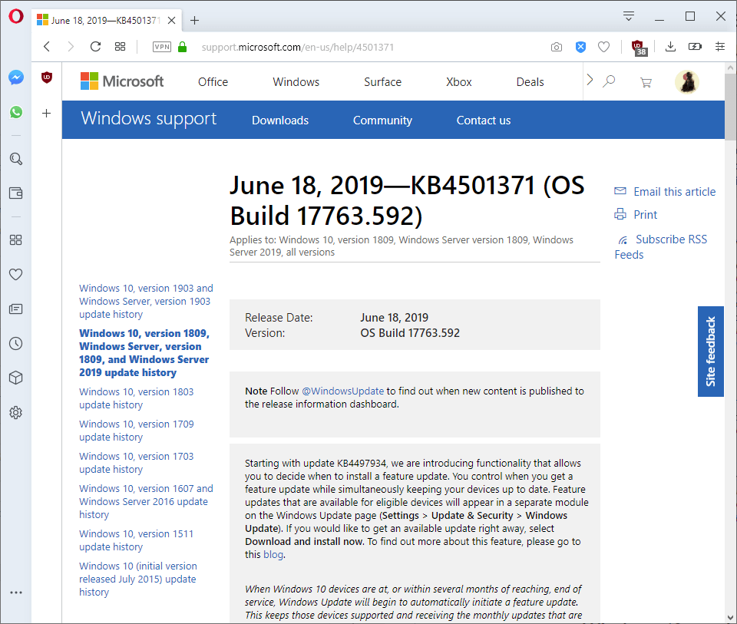Image resolution: width=737 pixels, height=624 pixels.
Task: Open the uBlock Origin extension with 38 badge
Action: (640, 48)
